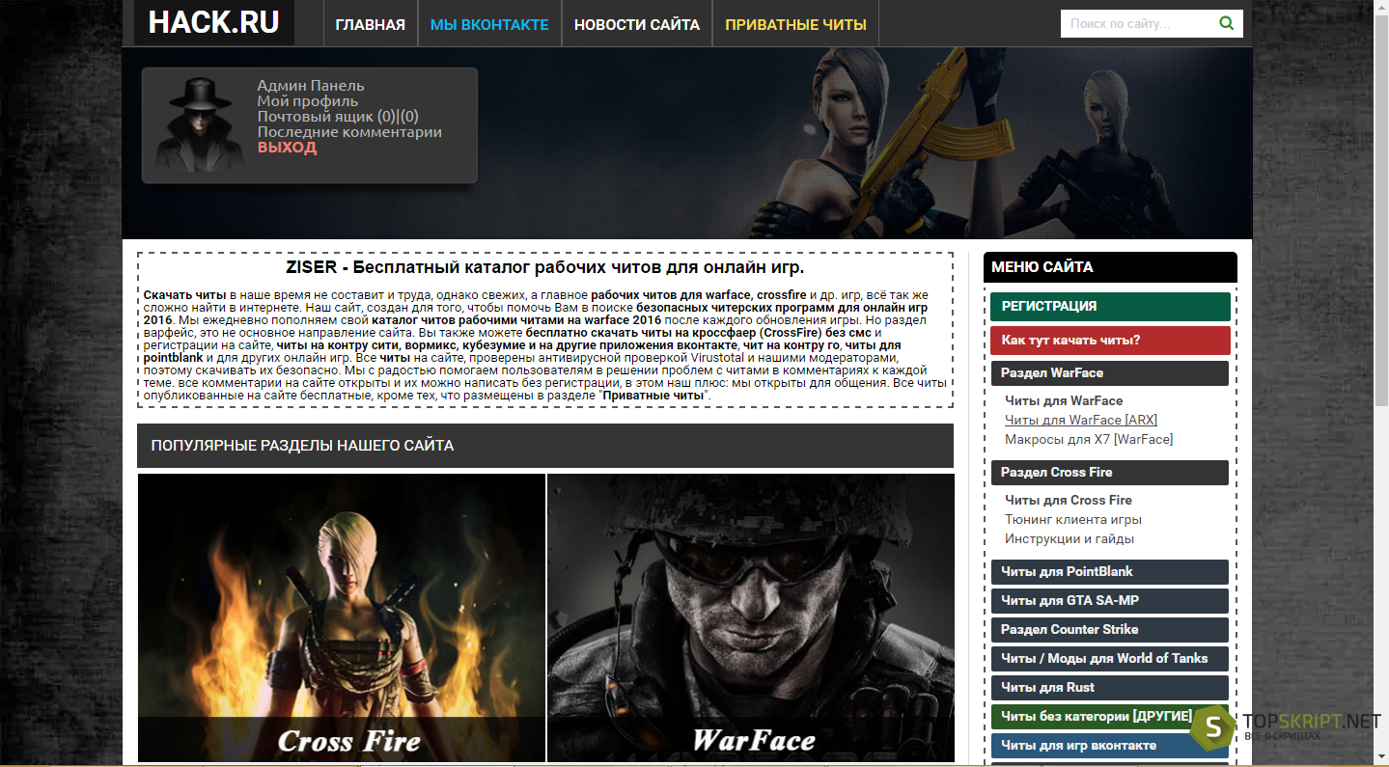The width and height of the screenshot is (1389, 767).
Task: Open Почтовый ящик link
Action: click(338, 117)
